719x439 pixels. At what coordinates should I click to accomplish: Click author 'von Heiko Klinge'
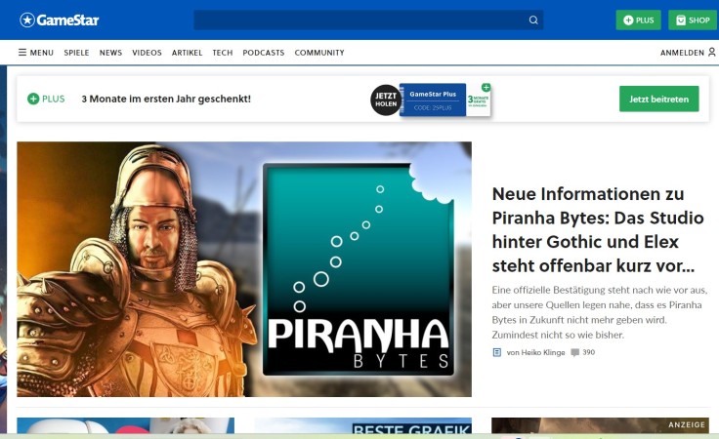[x=535, y=352]
